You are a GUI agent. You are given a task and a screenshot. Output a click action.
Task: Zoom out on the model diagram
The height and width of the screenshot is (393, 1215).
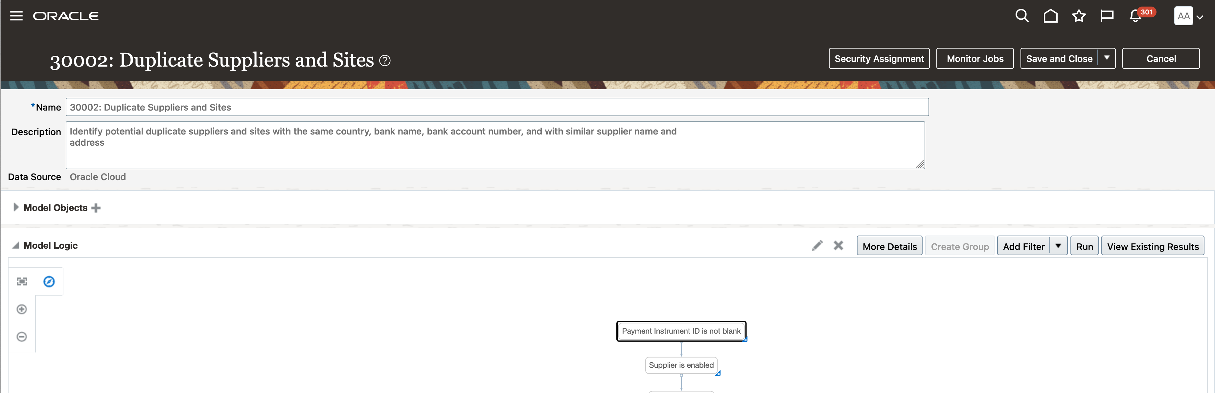pyautogui.click(x=22, y=337)
